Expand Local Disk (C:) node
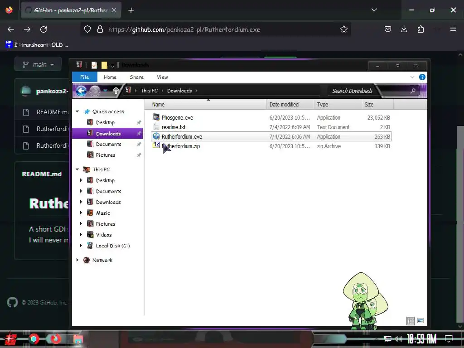Viewport: 464px width, 348px height. click(81, 246)
